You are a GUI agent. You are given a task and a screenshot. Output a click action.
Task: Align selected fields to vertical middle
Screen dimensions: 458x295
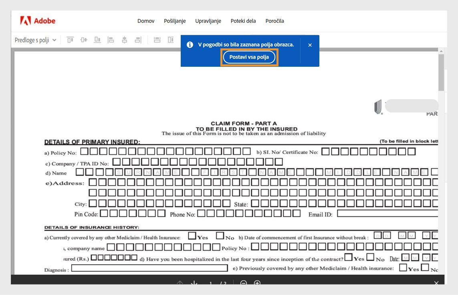pyautogui.click(x=84, y=40)
